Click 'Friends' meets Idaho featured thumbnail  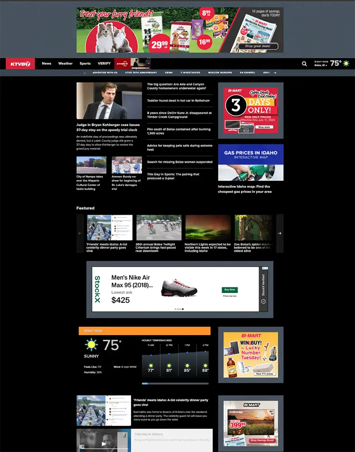(x=110, y=227)
